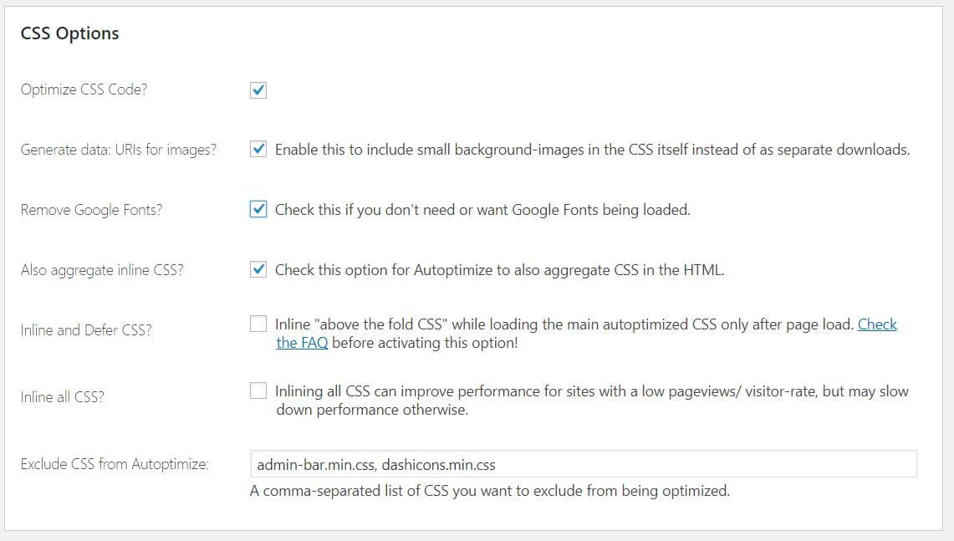This screenshot has height=541, width=954.
Task: Click the 'Exclude CSS from Autoptimize:' label
Action: pyautogui.click(x=115, y=464)
